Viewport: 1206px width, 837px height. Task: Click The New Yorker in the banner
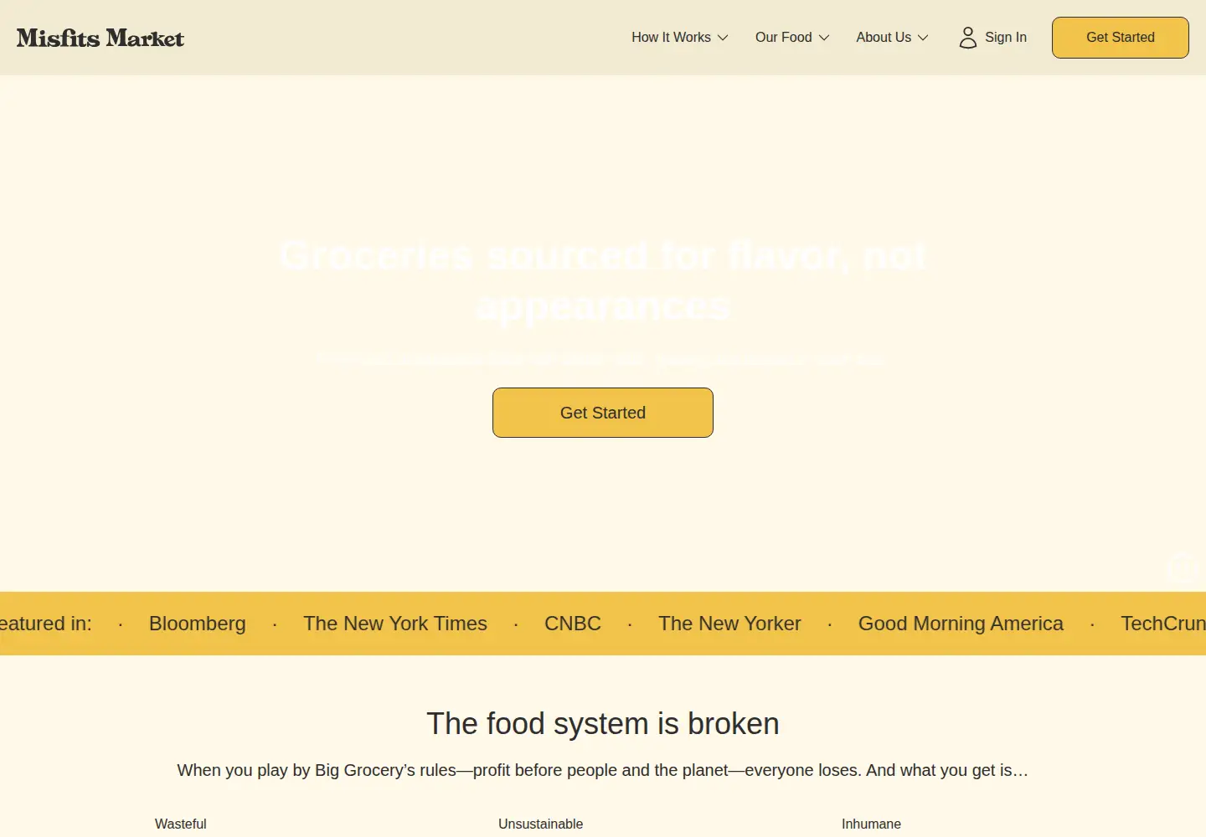click(x=729, y=624)
